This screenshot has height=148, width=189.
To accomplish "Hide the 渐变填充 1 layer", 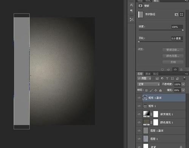I will pyautogui.click(x=139, y=114).
